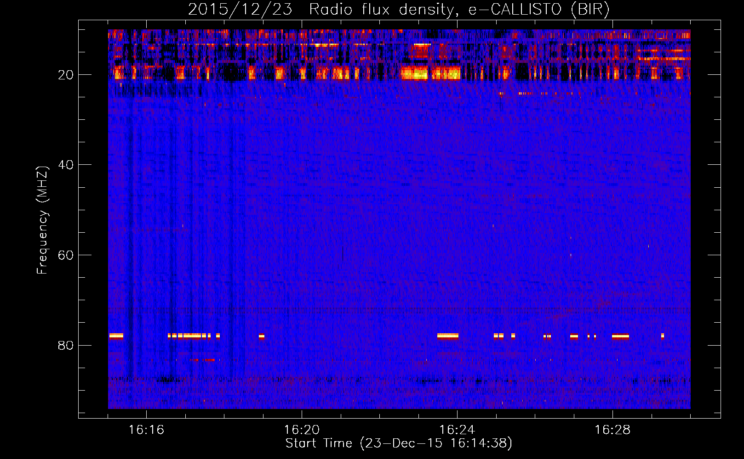The width and height of the screenshot is (744, 459).
Task: Click the 16:20 time tick label
Action: 302,430
